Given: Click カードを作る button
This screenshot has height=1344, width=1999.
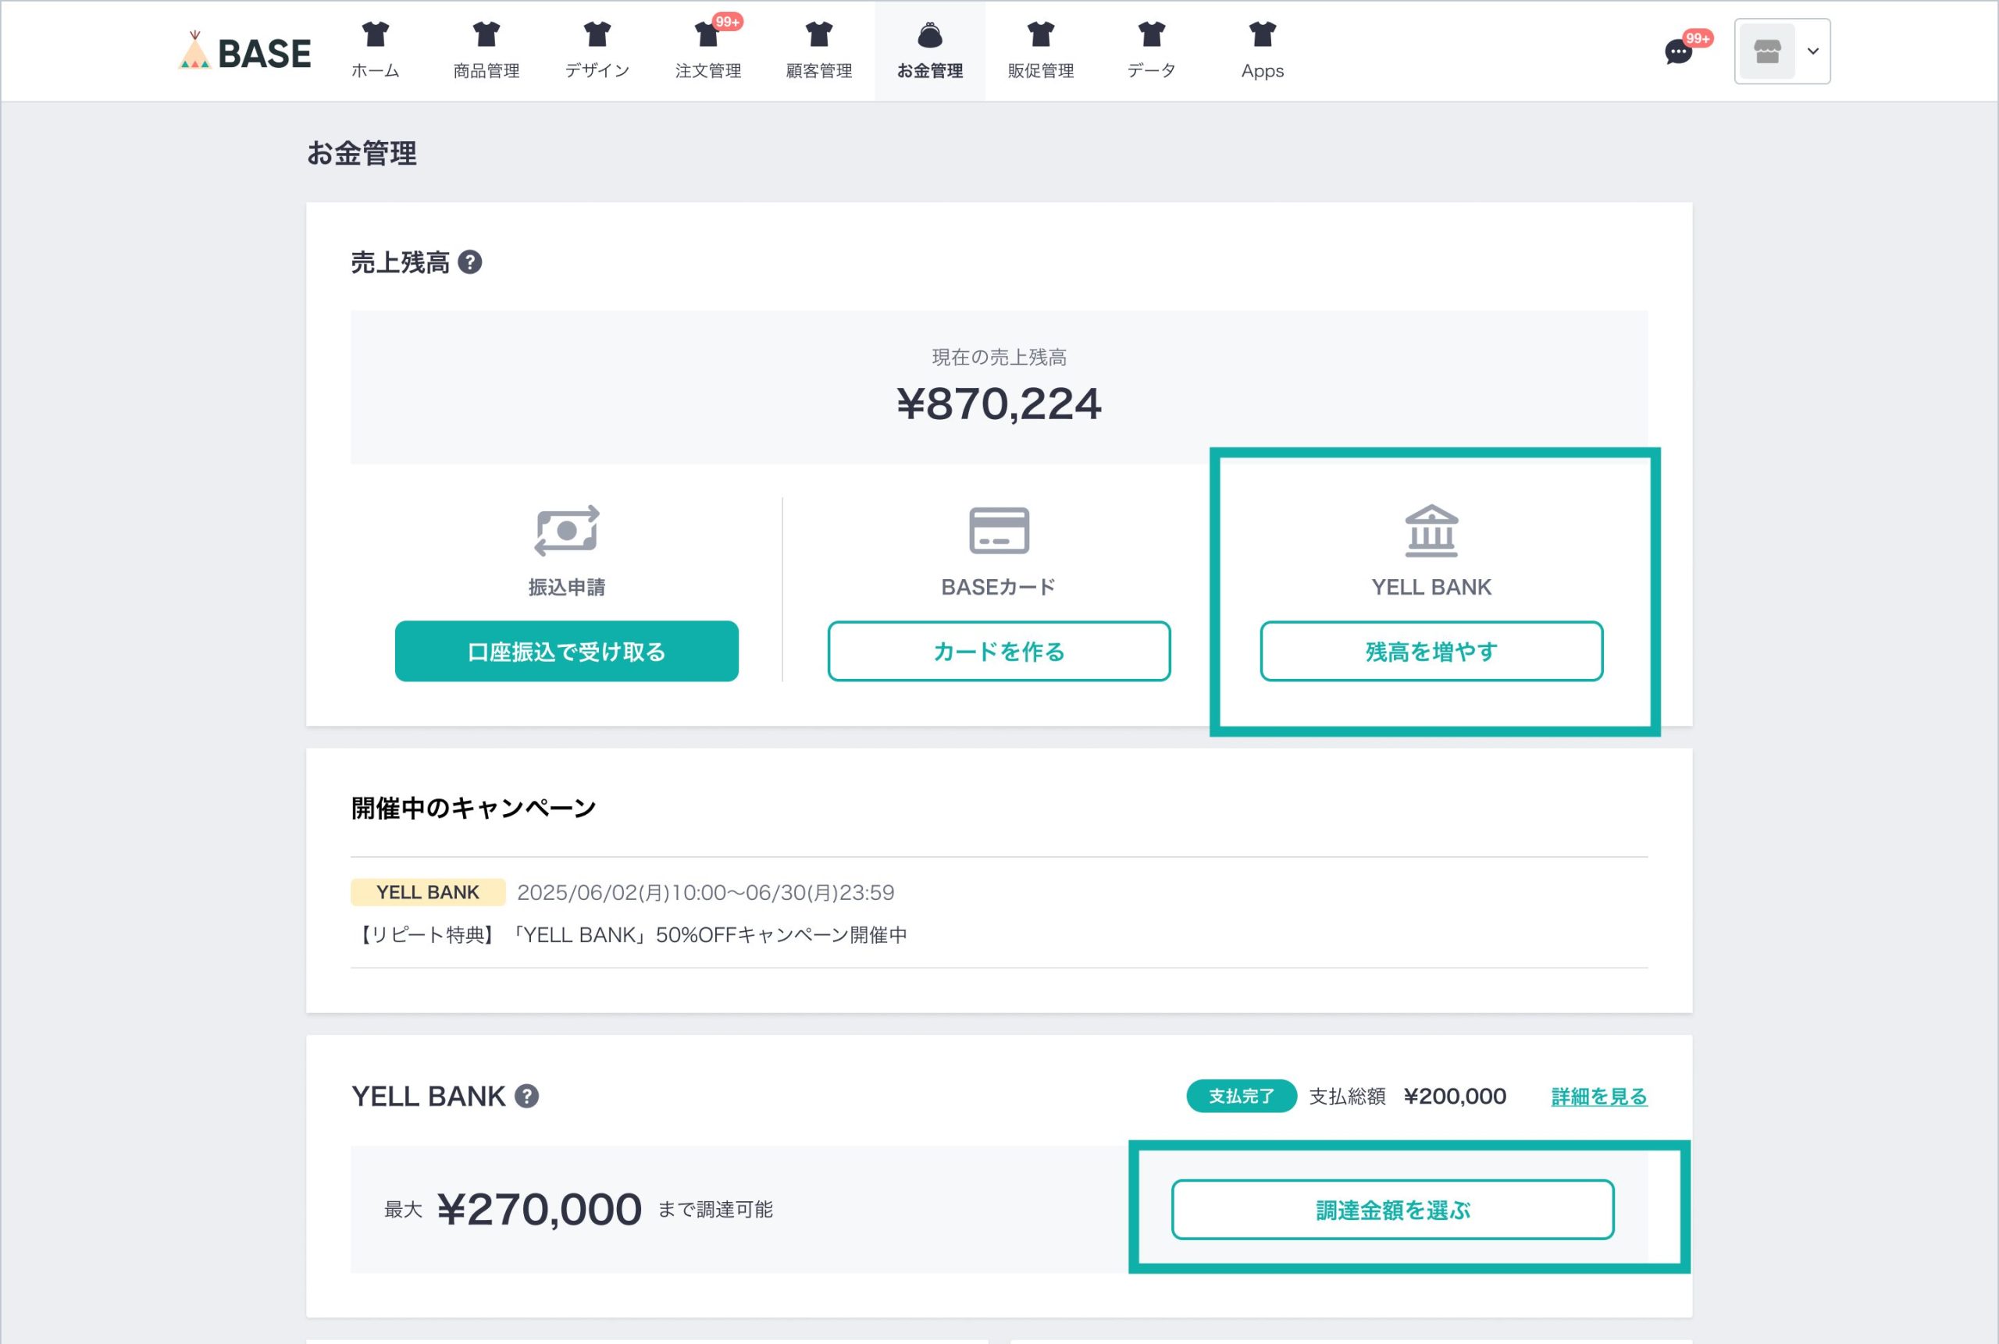Looking at the screenshot, I should (x=999, y=652).
